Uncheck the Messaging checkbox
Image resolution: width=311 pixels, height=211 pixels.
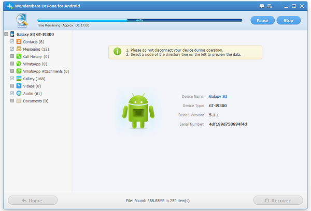click(x=12, y=49)
